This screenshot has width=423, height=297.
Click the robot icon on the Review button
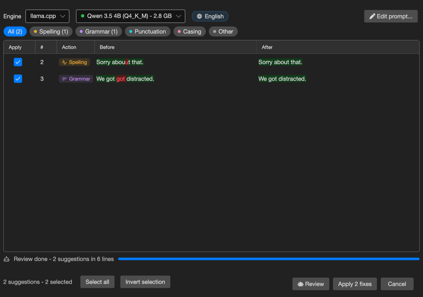click(x=300, y=284)
